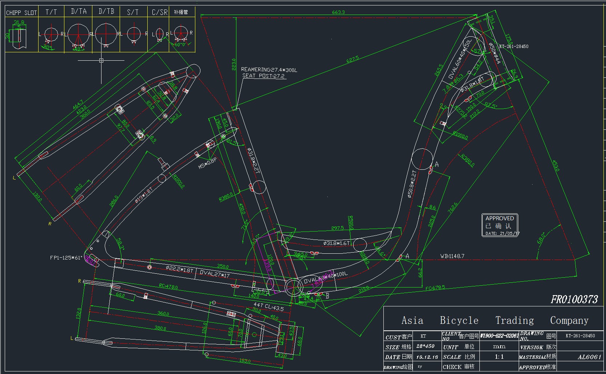This screenshot has width=606, height=374.
Task: Click the FR0100373 drawing number text
Action: [x=574, y=299]
